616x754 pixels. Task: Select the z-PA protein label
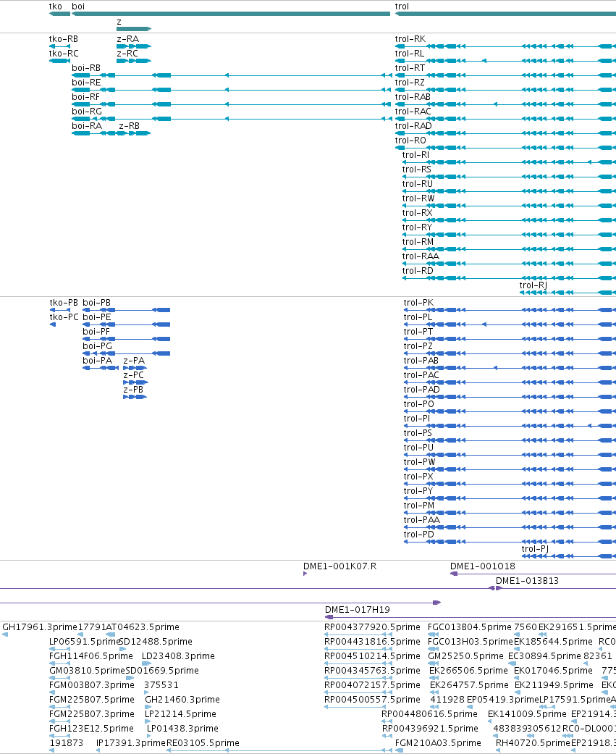134,361
